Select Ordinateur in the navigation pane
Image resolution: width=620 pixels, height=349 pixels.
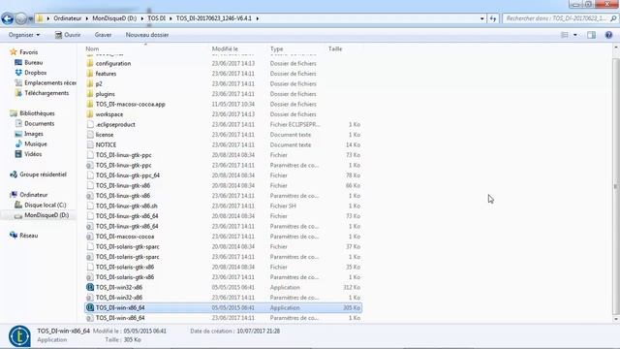[x=29, y=195]
